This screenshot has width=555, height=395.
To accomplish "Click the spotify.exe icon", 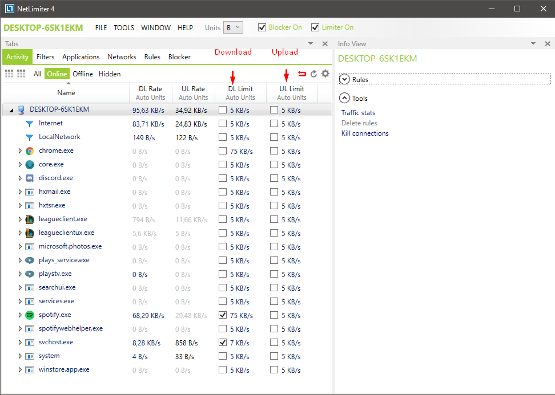I will point(30,315).
